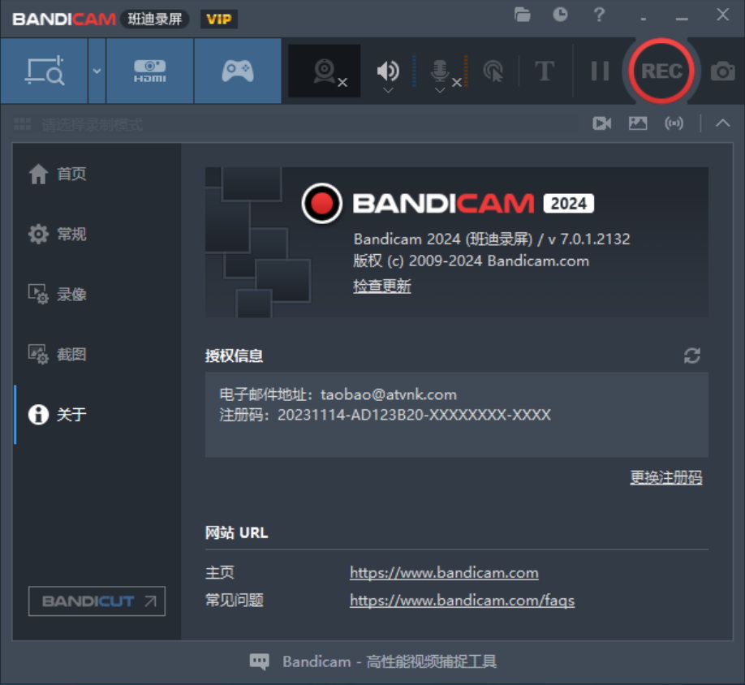Viewport: 745px width, 685px height.
Task: Open bandicam.com/faqs link
Action: (463, 601)
